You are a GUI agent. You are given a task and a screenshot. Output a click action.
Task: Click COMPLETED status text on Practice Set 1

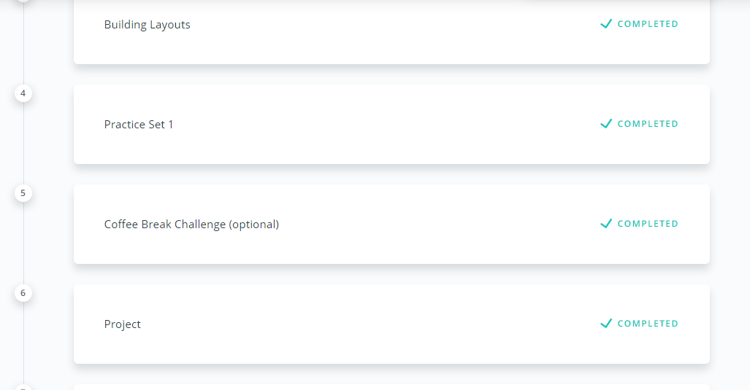click(648, 124)
